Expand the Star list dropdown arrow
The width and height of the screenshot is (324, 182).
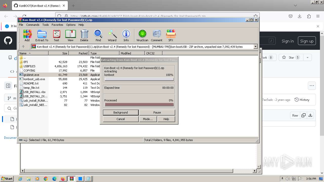pos(308,57)
